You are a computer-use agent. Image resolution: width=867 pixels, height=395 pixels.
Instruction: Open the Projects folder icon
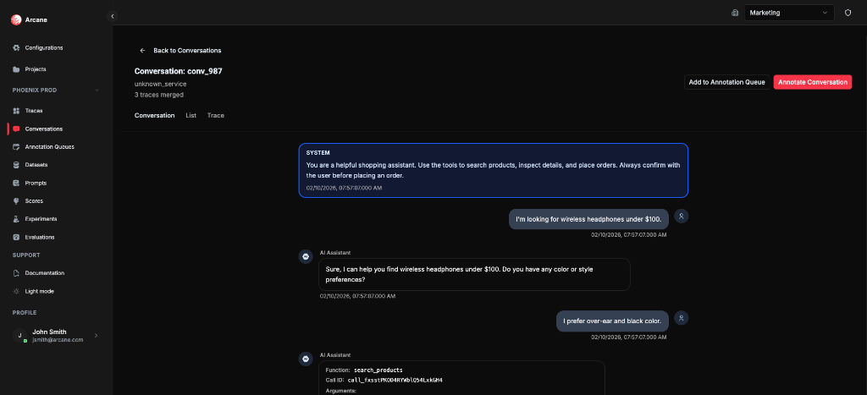click(16, 69)
